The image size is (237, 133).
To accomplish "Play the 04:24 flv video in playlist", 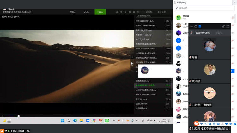I will 153,21.
